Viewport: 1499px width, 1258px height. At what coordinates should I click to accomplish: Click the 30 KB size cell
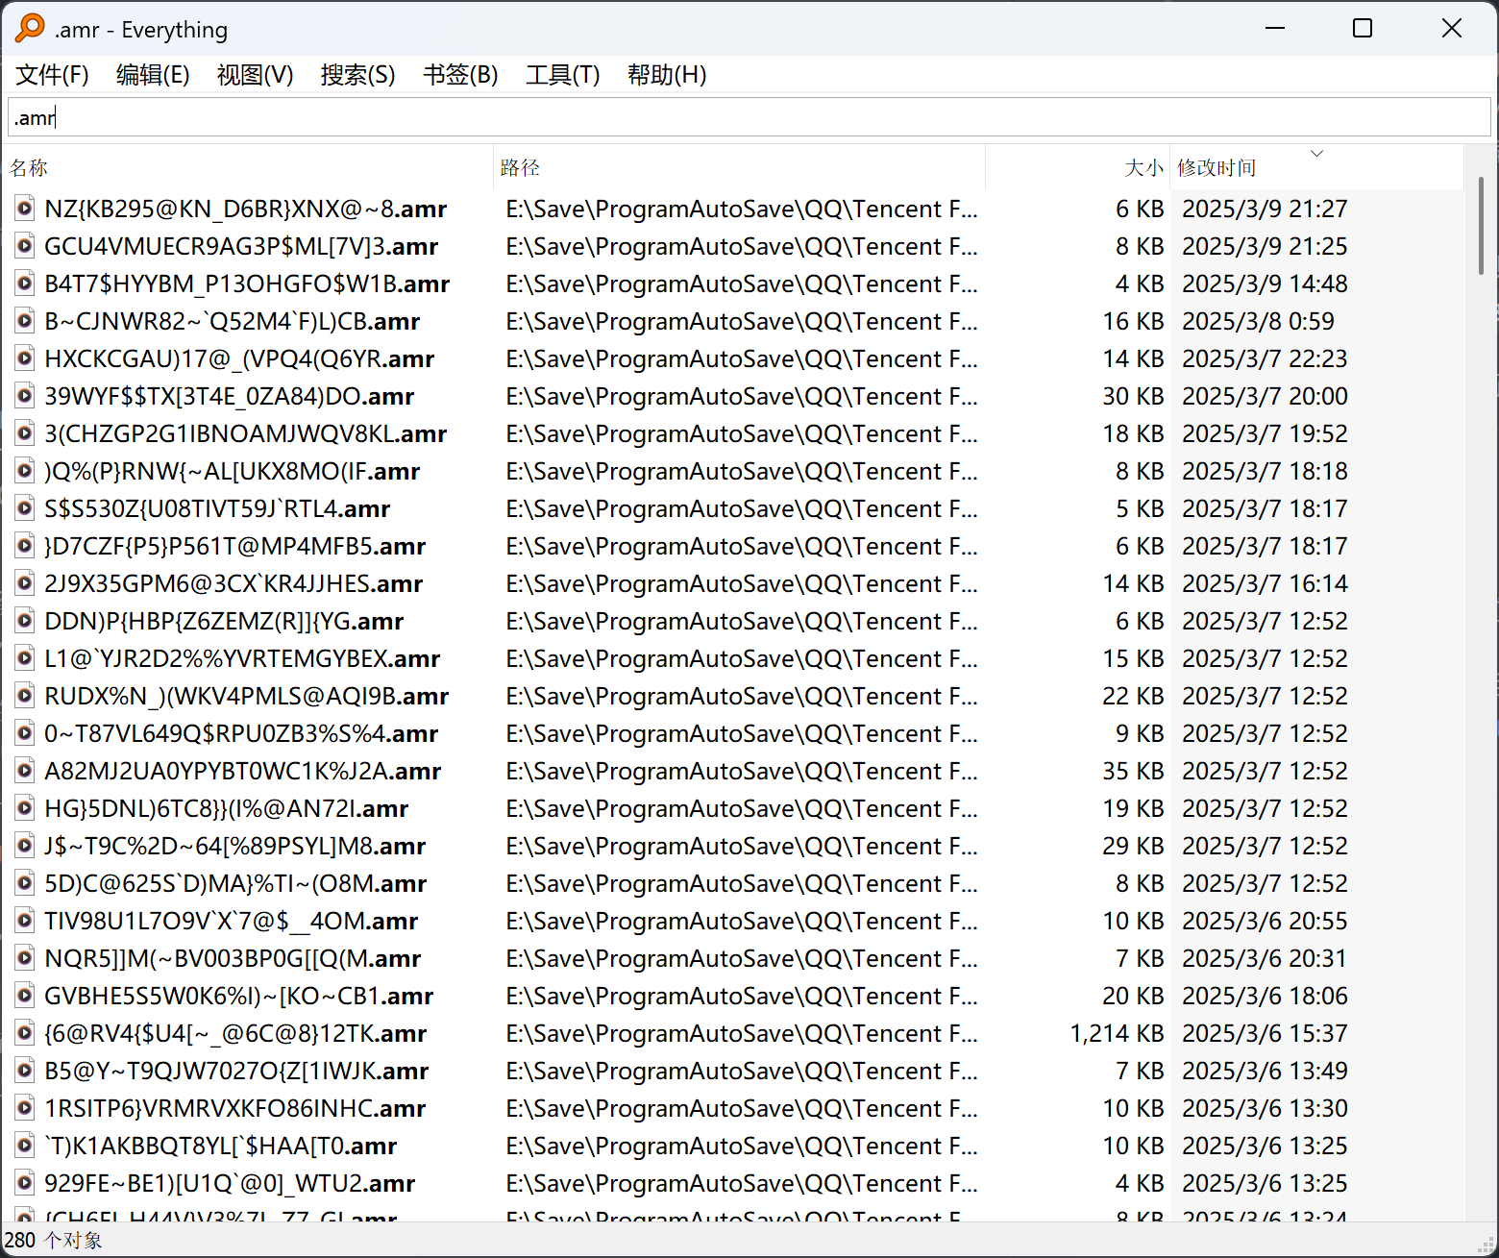(x=1133, y=396)
